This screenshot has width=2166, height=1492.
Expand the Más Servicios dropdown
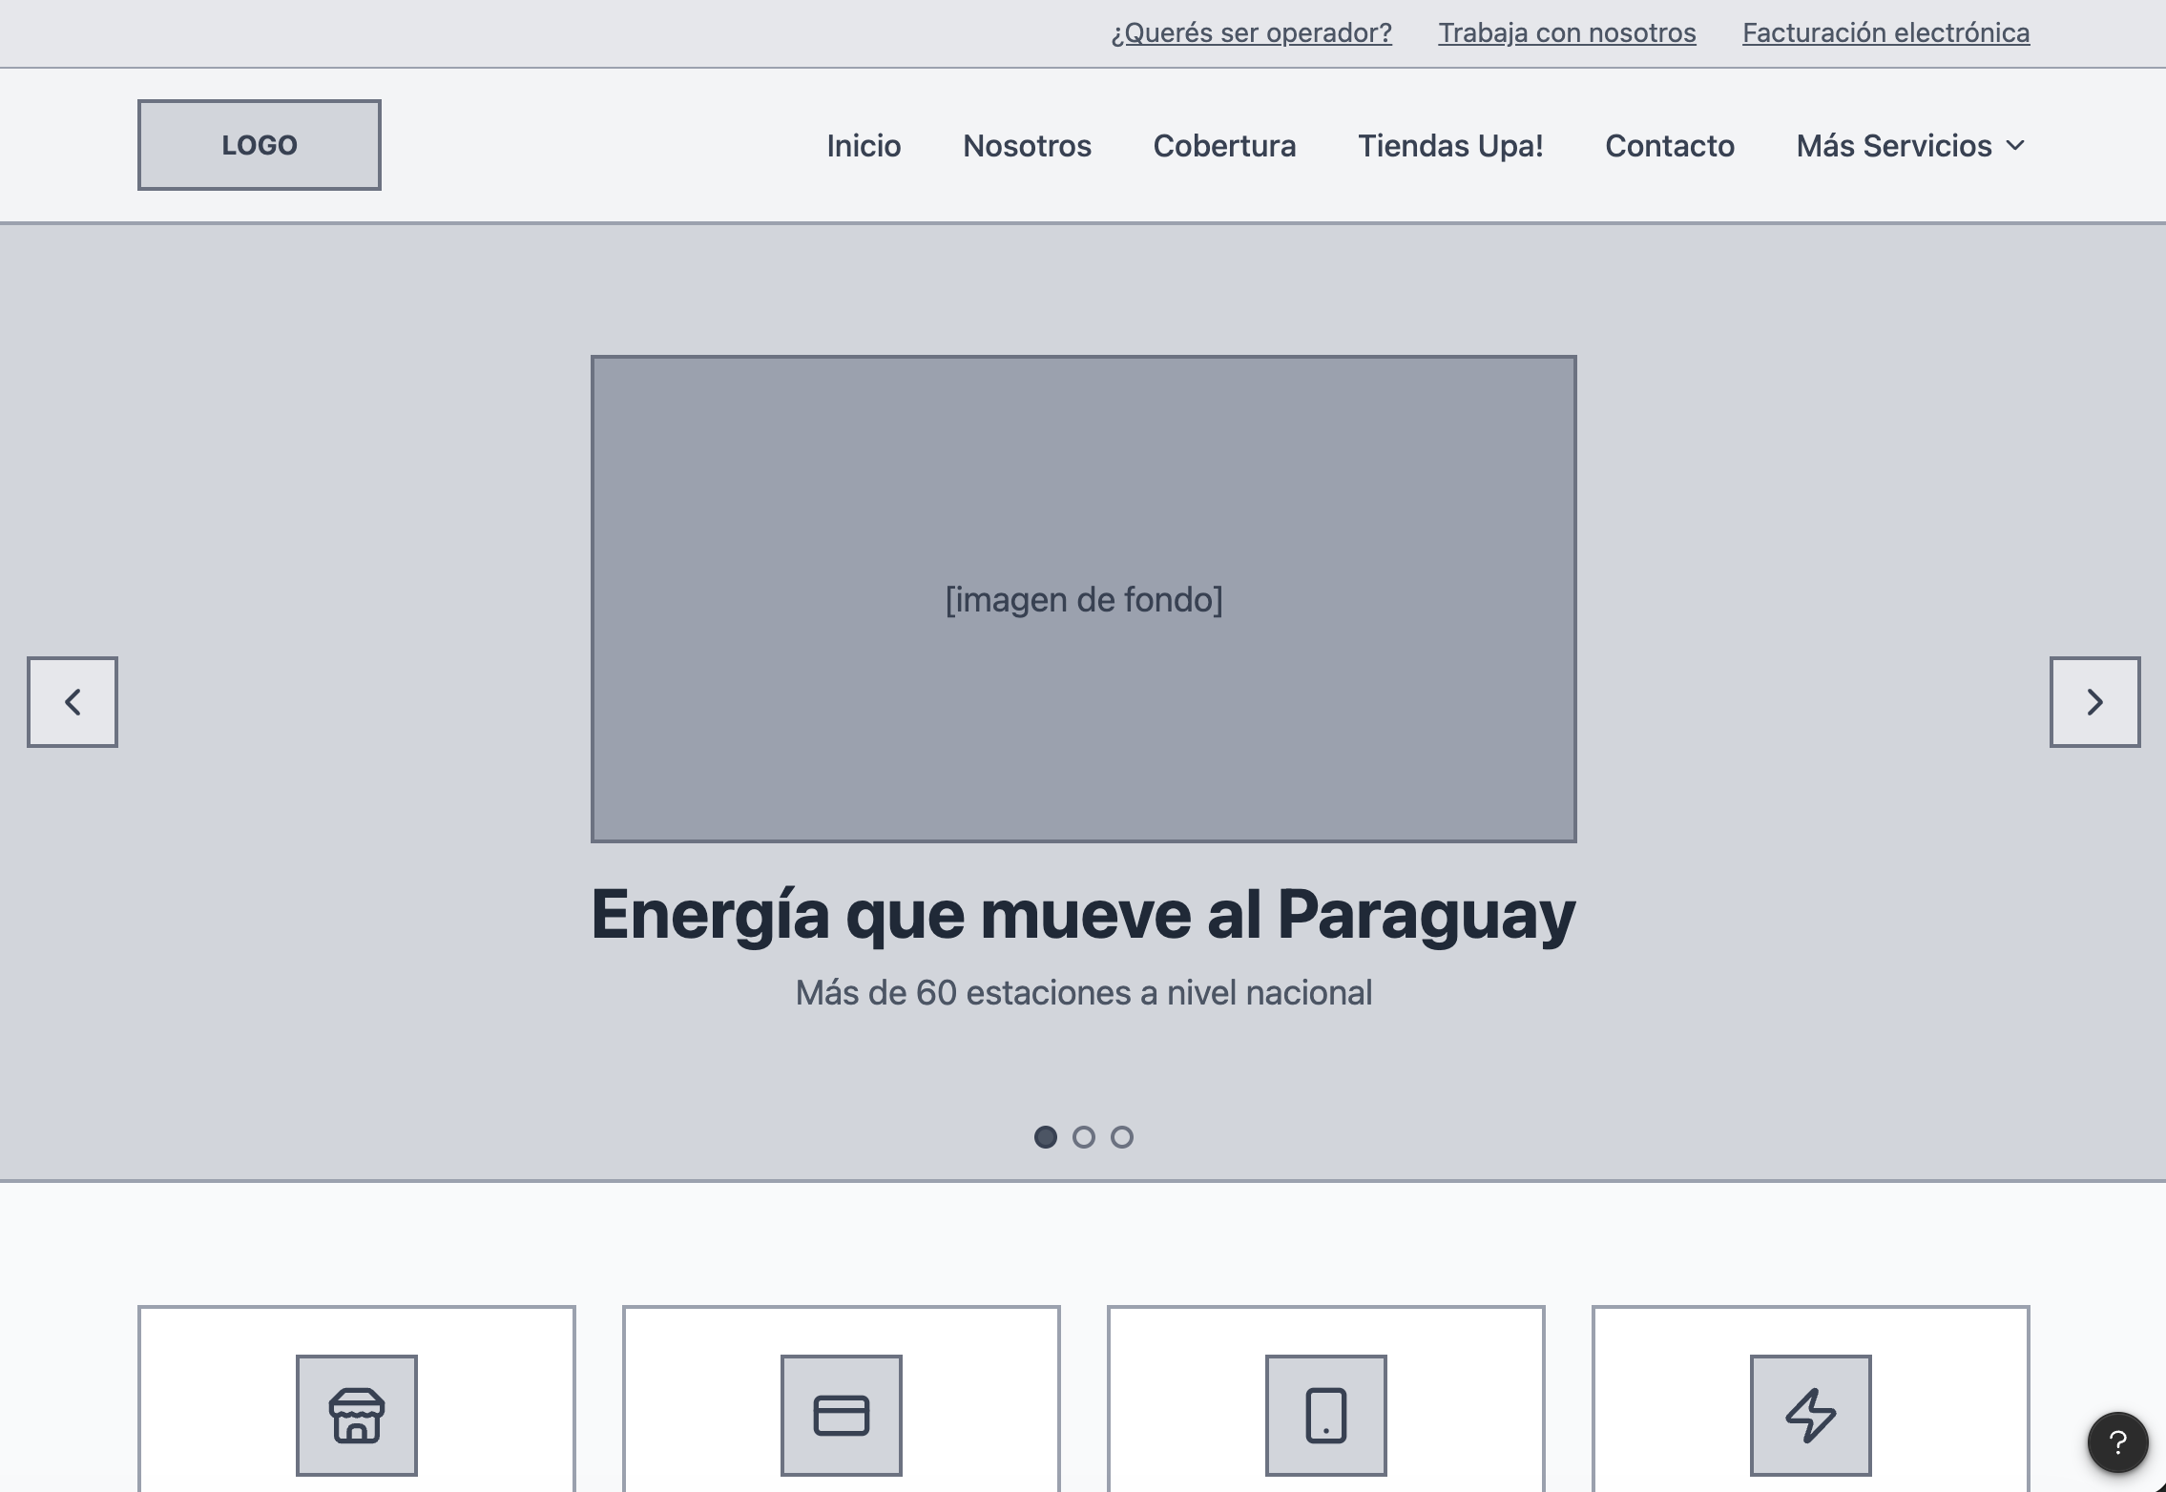(x=1910, y=146)
